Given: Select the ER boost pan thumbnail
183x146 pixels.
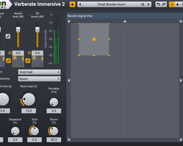Looking at the screenshot, I should tap(37, 61).
